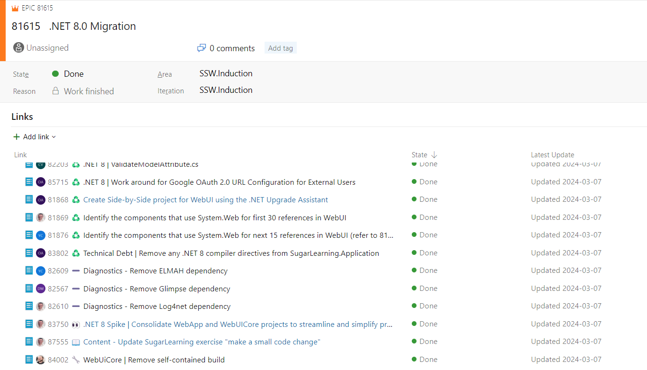Click the assignee photo on row 83750
Screen dimensions: 647x370
(41, 324)
